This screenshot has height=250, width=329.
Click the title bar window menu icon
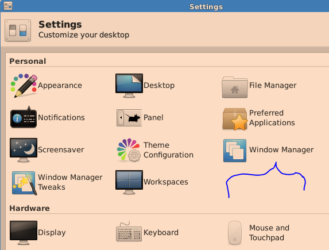[8, 6]
